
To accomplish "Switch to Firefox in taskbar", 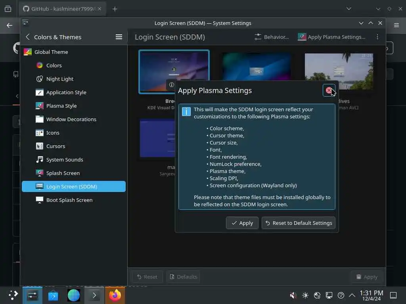I will (x=115, y=295).
